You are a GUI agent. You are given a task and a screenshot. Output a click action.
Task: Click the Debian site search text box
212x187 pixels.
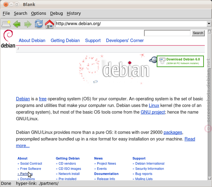click(167, 33)
